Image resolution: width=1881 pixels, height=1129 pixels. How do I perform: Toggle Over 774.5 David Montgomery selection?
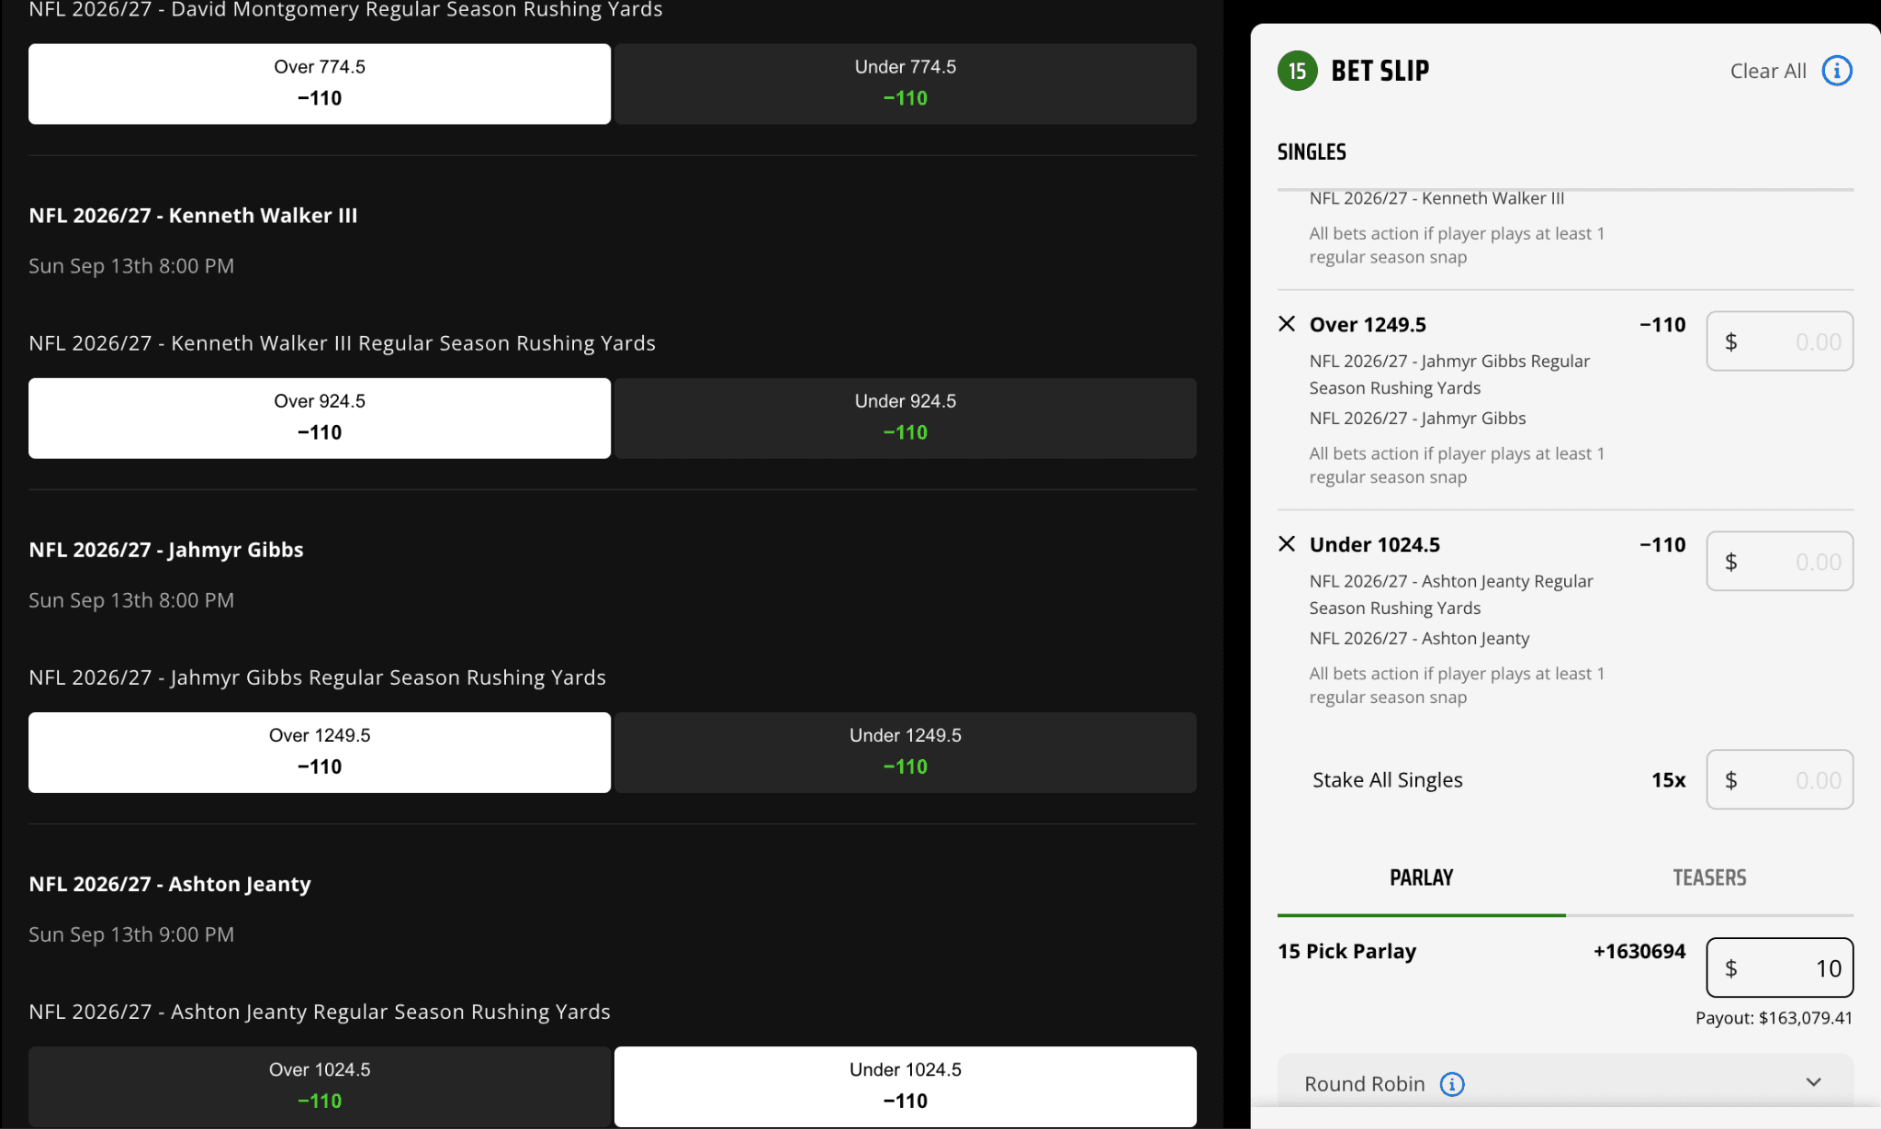(x=319, y=84)
